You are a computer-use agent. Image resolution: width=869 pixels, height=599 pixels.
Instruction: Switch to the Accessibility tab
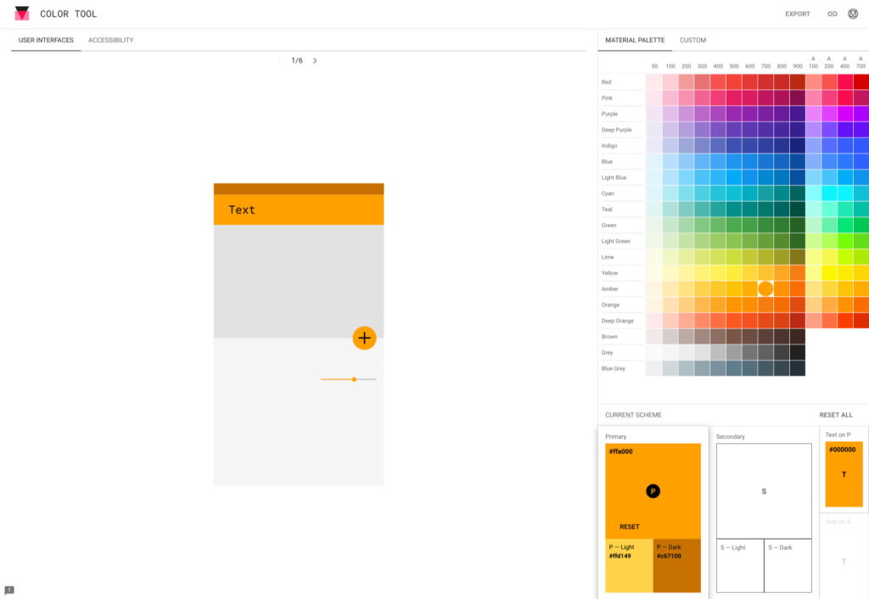(x=110, y=40)
